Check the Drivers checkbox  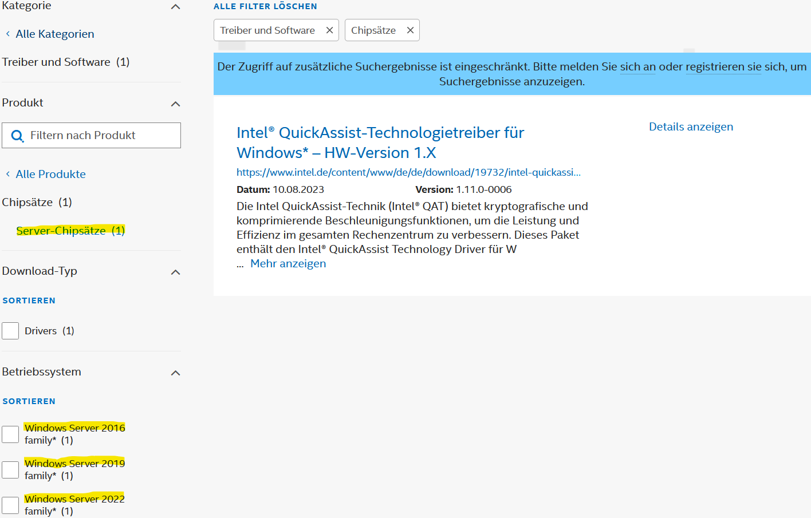click(10, 331)
